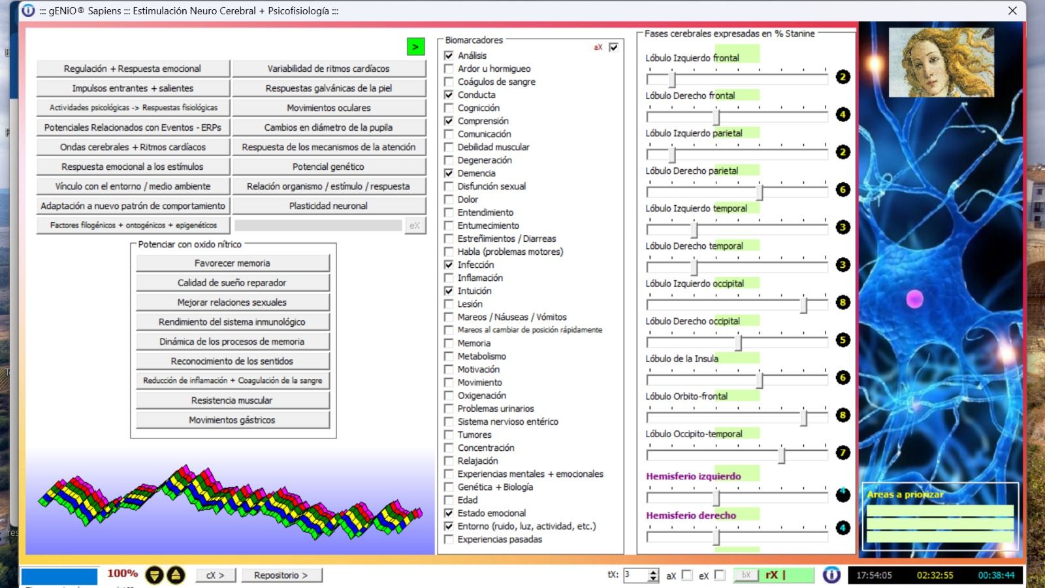Uncheck the Demencia biomarker checkbox
The image size is (1045, 588).
(x=449, y=173)
